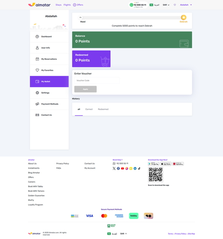The height and width of the screenshot is (239, 223).
Task: Open the LinkedIn icon in footer
Action: 135,168
